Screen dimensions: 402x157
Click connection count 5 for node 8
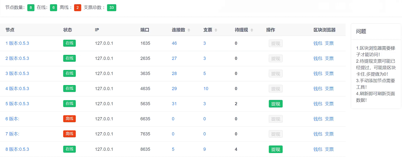click(x=173, y=149)
